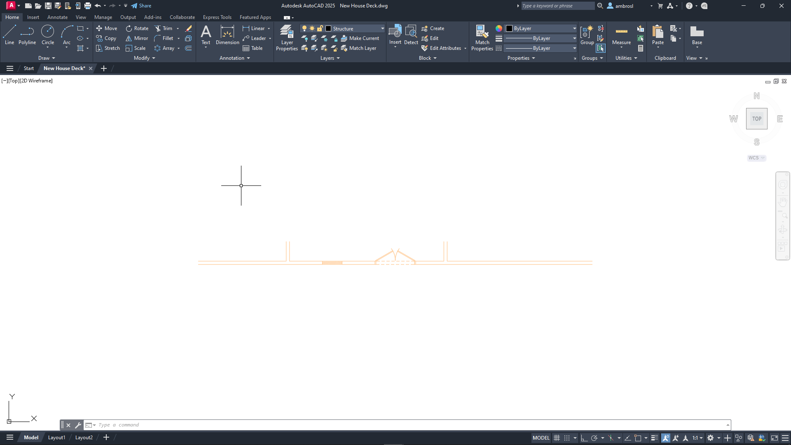The height and width of the screenshot is (445, 791).
Task: Toggle ortho mode in status bar
Action: tap(584, 438)
